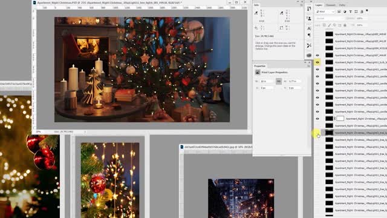Switch to the Paths tab
Image resolution: width=387 pixels, height=218 pixels.
[342, 5]
